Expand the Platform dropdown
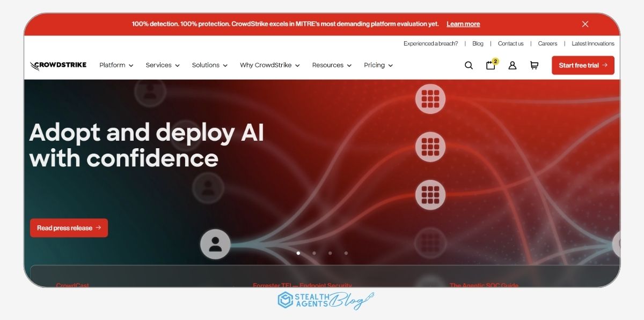 (115, 65)
